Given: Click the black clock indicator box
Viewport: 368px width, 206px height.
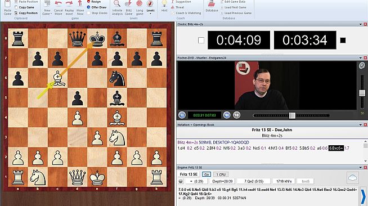Looking at the screenshot, I should click(343, 41).
